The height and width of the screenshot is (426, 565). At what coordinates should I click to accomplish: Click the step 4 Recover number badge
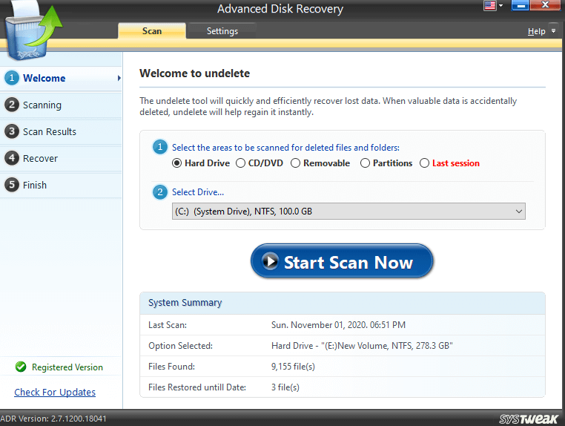12,158
